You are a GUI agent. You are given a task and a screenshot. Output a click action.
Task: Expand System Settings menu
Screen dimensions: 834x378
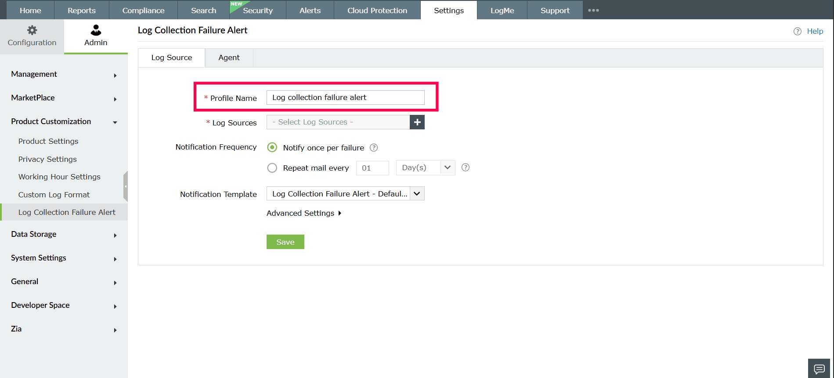pos(64,258)
